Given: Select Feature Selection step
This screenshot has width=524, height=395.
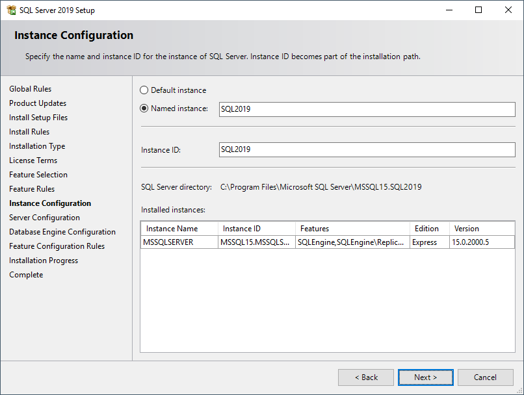Looking at the screenshot, I should tap(38, 175).
